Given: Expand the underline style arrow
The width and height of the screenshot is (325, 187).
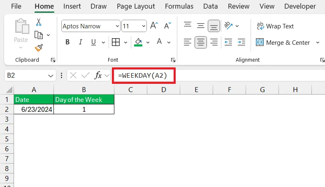Looking at the screenshot, I should 103,42.
